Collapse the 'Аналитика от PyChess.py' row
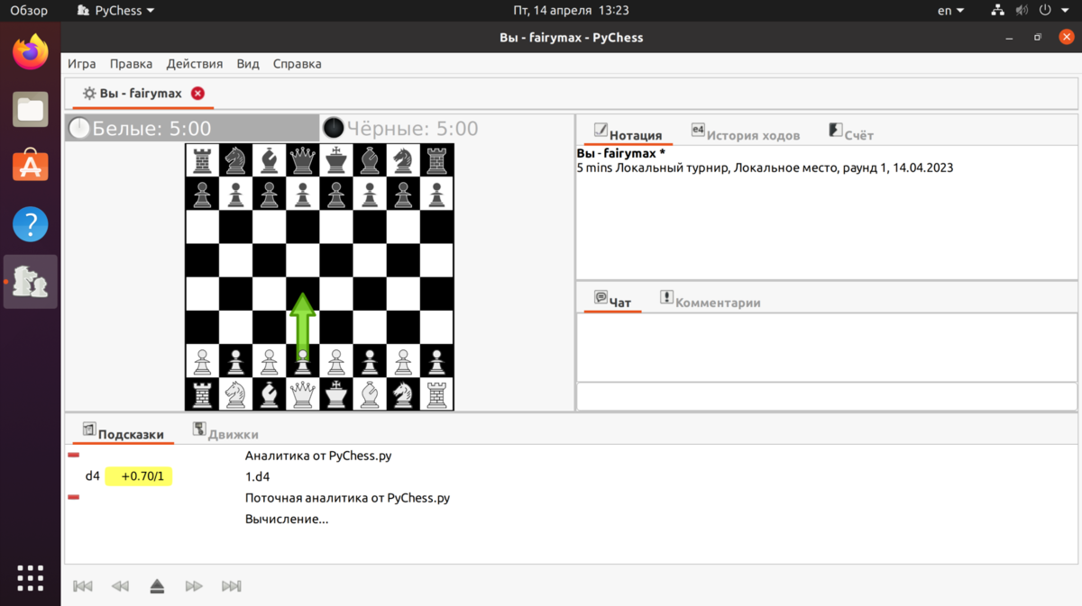 tap(74, 456)
